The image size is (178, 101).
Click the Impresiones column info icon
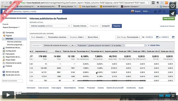[x=46, y=51]
